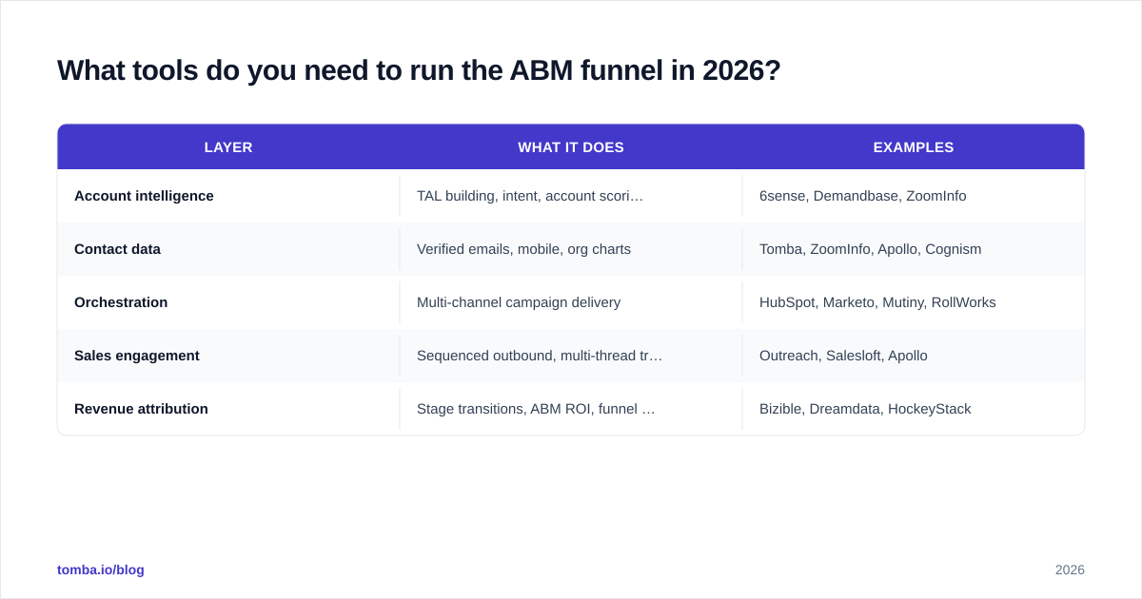Select the LAYER column header

[228, 147]
